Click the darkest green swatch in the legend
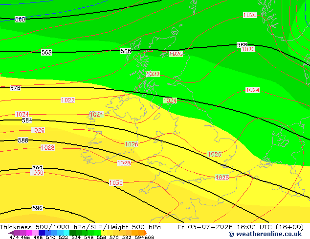Screen dimensions: 310x239 click(72, 233)
